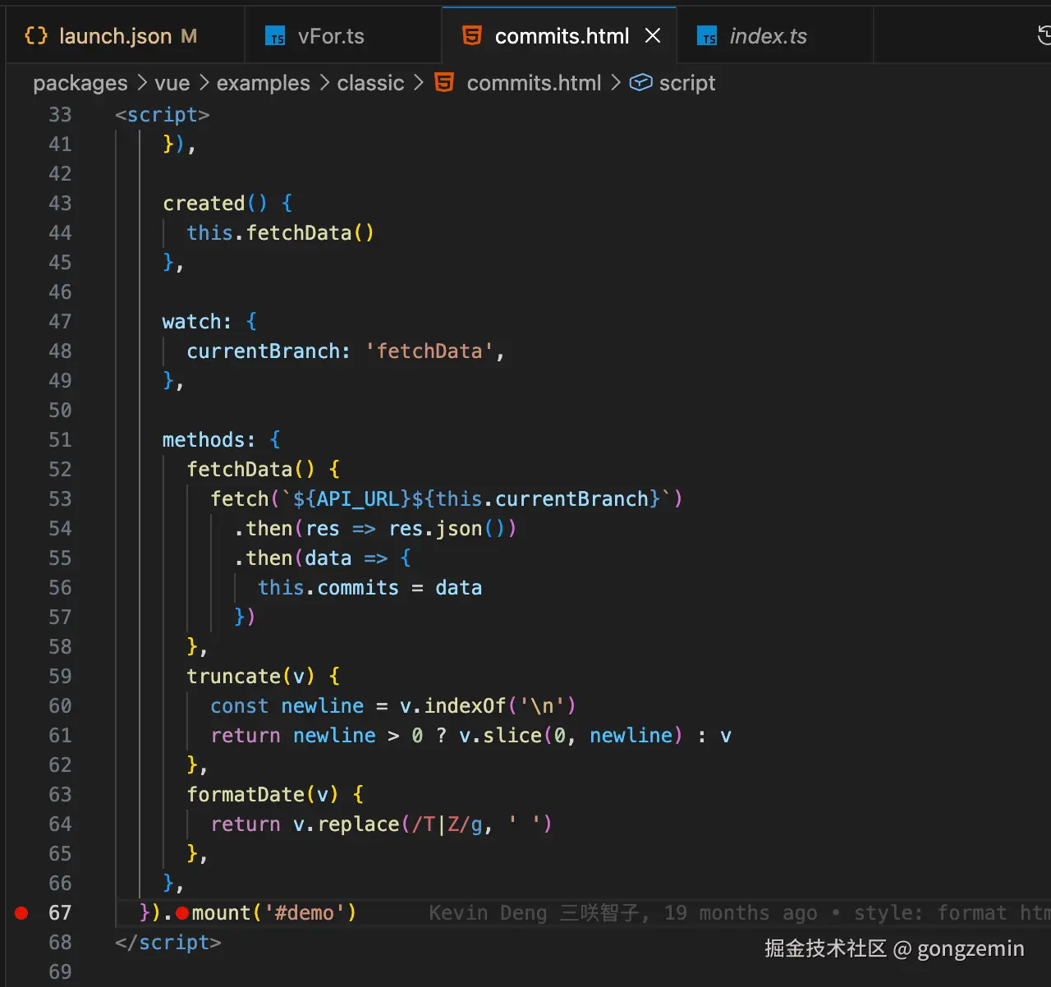The width and height of the screenshot is (1051, 987).
Task: Open the classic breadcrumb folder
Action: [x=370, y=83]
